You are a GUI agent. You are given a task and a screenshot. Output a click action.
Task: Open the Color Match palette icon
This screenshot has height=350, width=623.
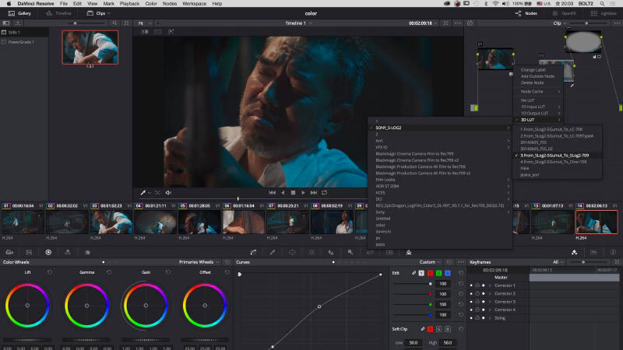[29, 252]
